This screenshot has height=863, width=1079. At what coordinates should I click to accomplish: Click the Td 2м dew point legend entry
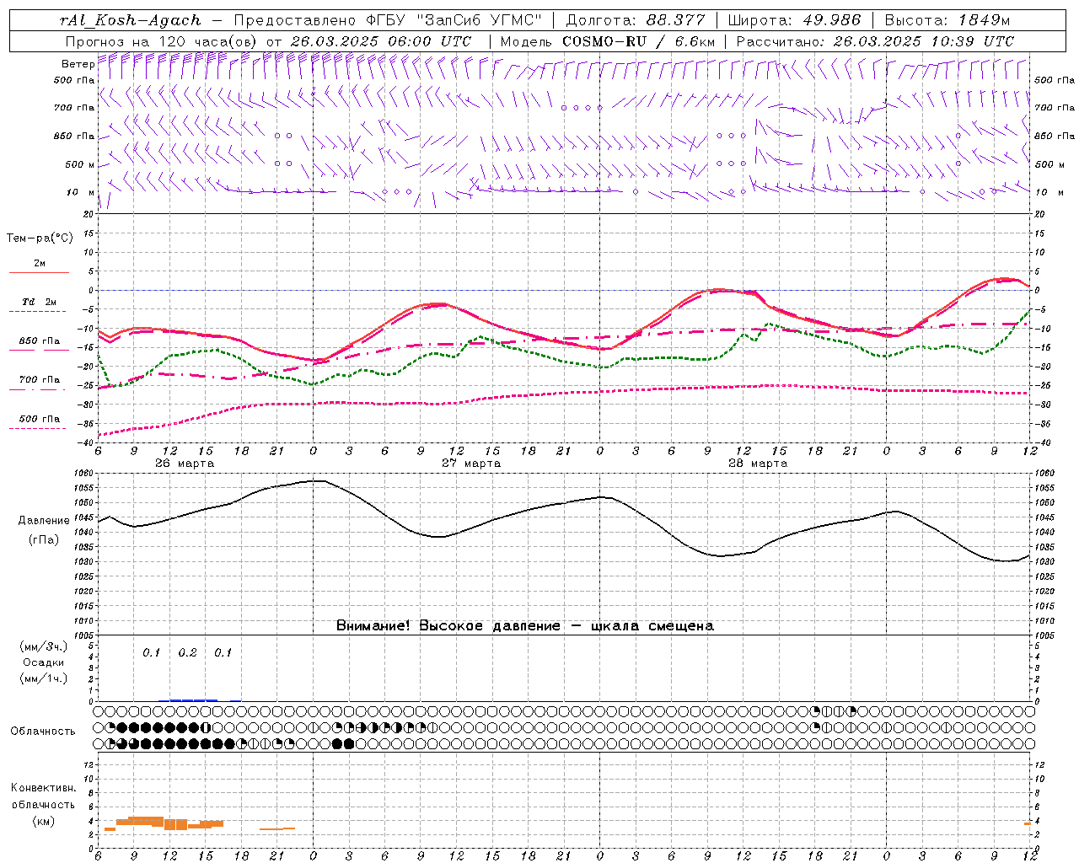[x=39, y=302]
